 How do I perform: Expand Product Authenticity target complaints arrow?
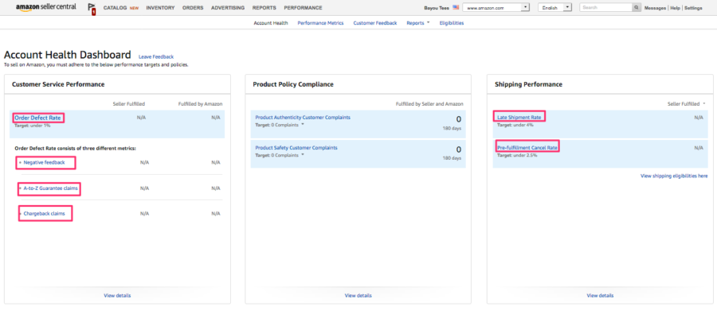click(303, 125)
